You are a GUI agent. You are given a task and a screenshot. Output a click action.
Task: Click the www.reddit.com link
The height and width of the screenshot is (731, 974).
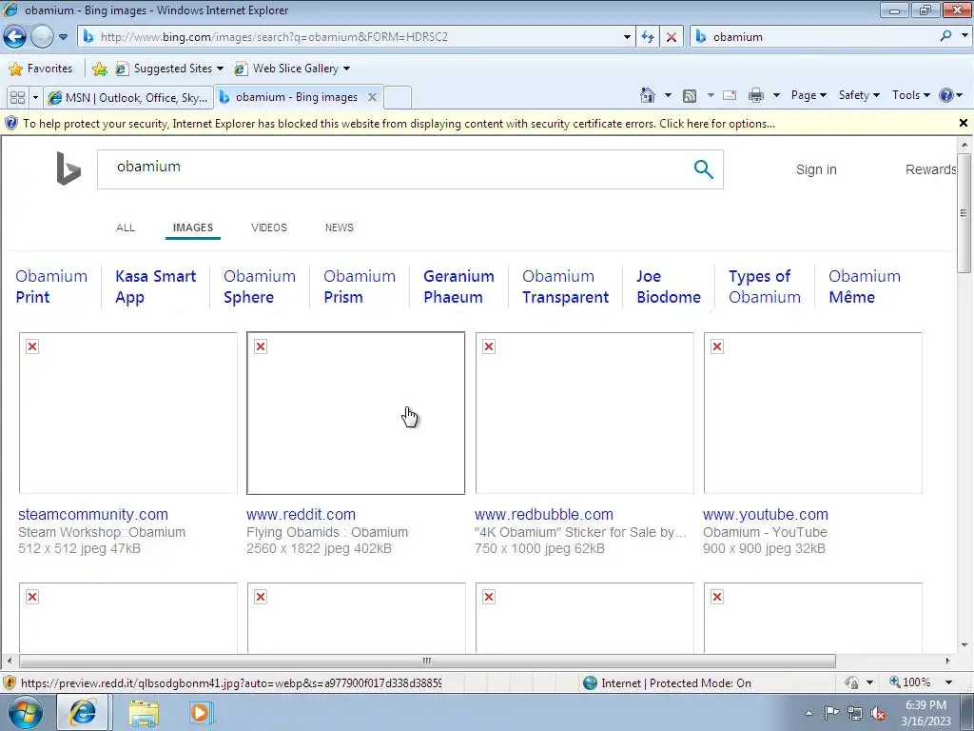301,515
